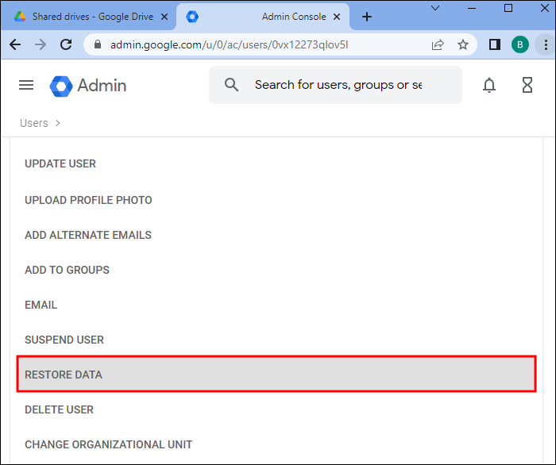Click Upload Profile Photo
The image size is (556, 465).
click(x=88, y=200)
